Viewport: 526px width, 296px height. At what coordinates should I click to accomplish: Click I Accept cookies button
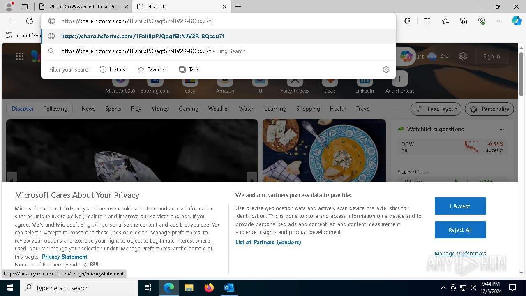point(460,206)
